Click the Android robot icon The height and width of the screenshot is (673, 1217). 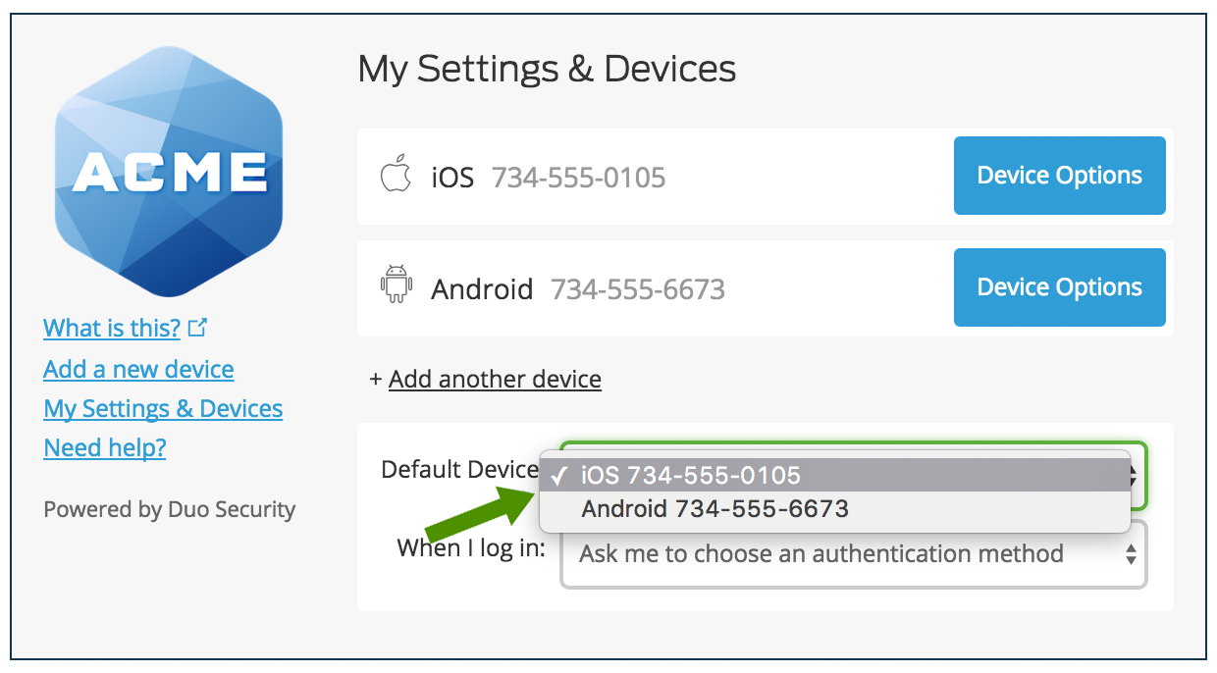tap(396, 285)
